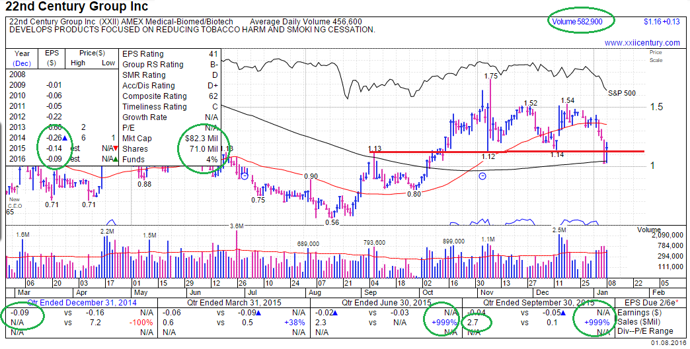The height and width of the screenshot is (349, 690).
Task: Click the S&P 500 line label
Action: tap(621, 94)
